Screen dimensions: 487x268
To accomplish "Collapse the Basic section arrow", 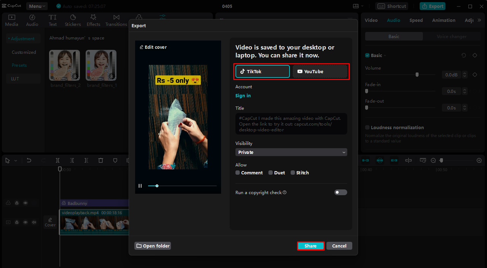I will (385, 56).
